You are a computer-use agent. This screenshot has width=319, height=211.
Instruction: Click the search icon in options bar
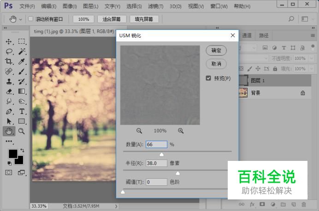click(291, 19)
